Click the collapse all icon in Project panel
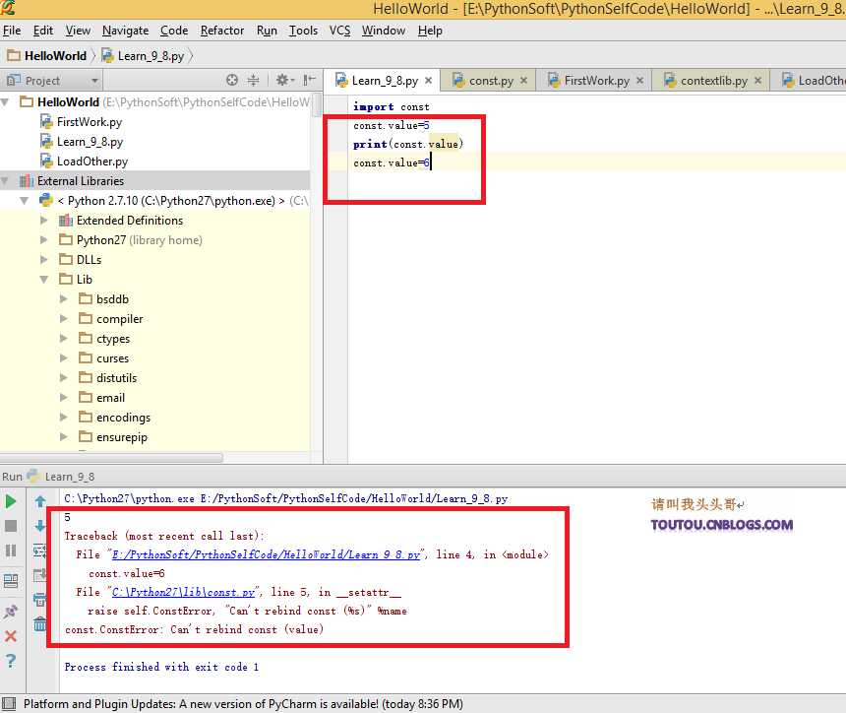Viewport: 846px width, 713px height. [x=254, y=81]
